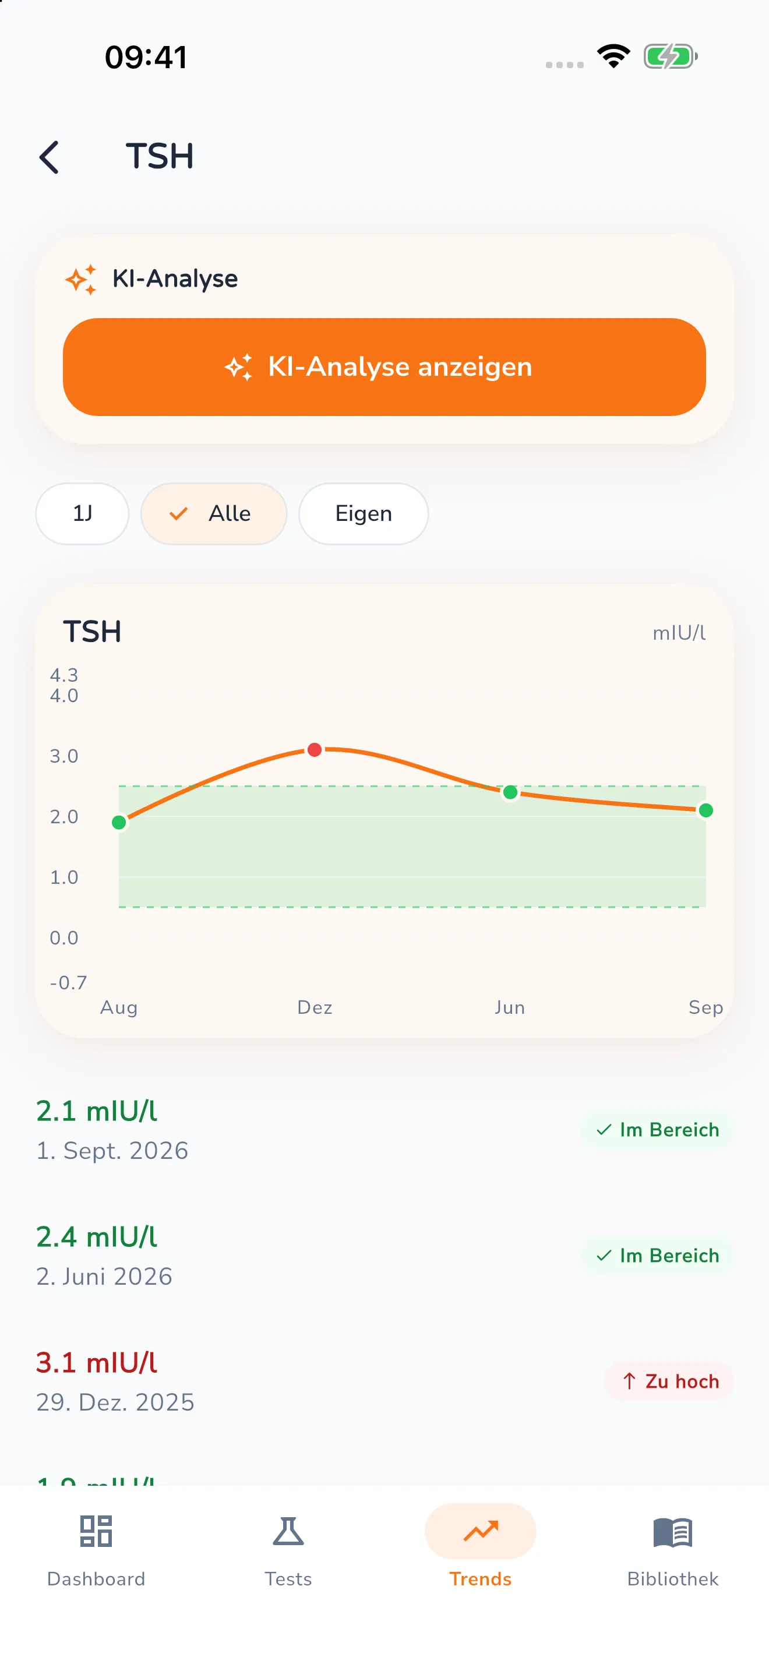This screenshot has height=1671, width=769.
Task: Click KI-Analyse anzeigen button
Action: [384, 367]
